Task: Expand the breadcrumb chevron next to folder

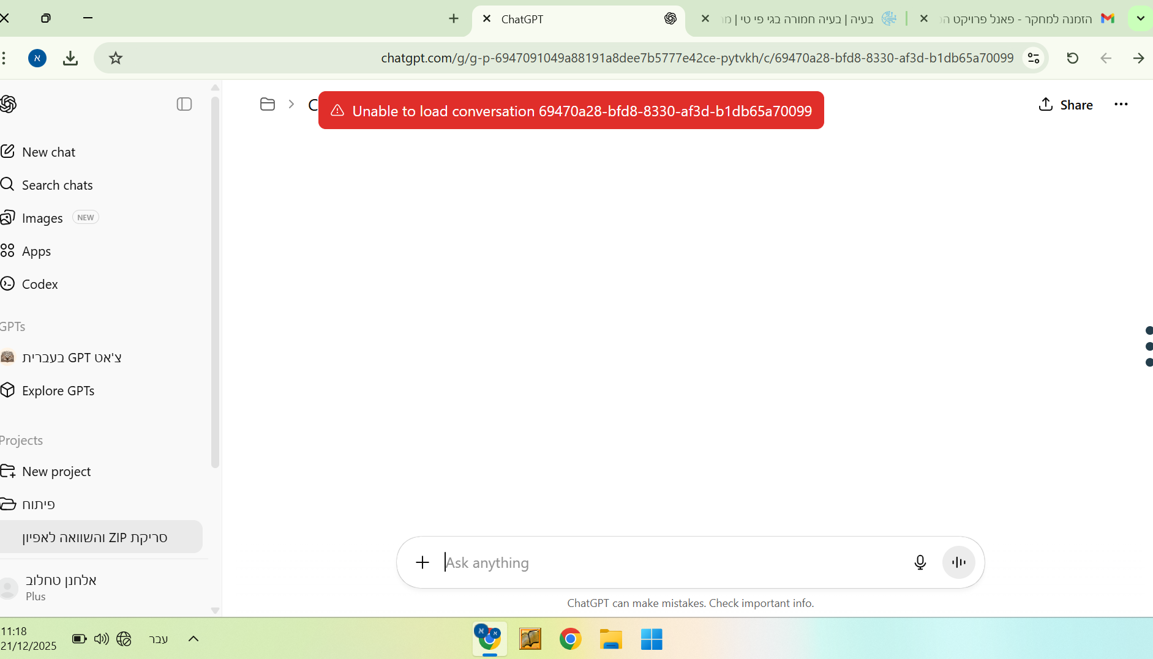Action: (291, 104)
